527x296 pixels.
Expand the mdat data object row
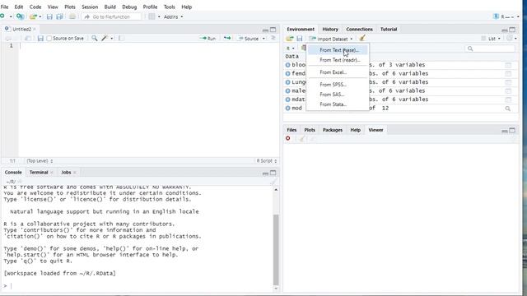[x=287, y=99]
